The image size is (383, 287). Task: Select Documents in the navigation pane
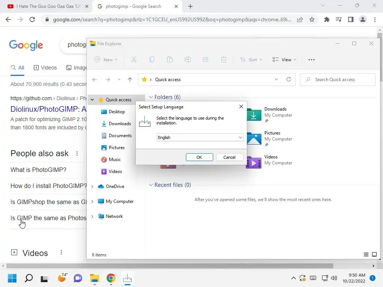[120, 135]
